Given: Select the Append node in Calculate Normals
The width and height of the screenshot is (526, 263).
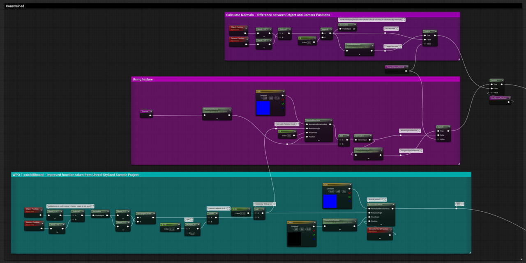Looking at the screenshot, I should coord(326,30).
